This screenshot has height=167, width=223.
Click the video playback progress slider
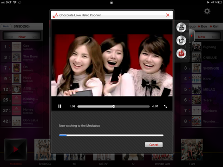(113, 106)
